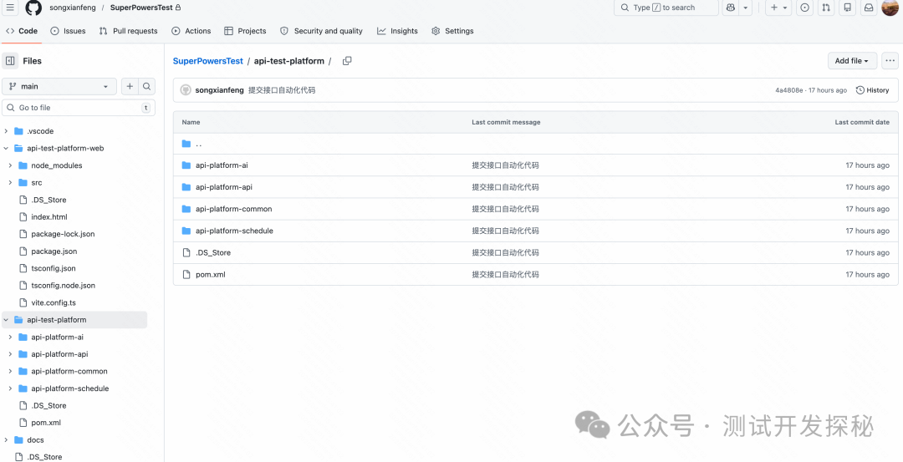Open package-lock.json in file tree
903x462 pixels.
pyautogui.click(x=64, y=234)
